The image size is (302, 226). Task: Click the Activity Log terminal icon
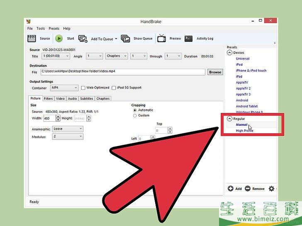pos(188,38)
